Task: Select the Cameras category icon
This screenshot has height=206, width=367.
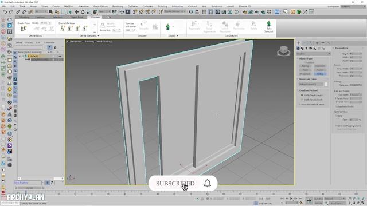Action: tap(311, 48)
